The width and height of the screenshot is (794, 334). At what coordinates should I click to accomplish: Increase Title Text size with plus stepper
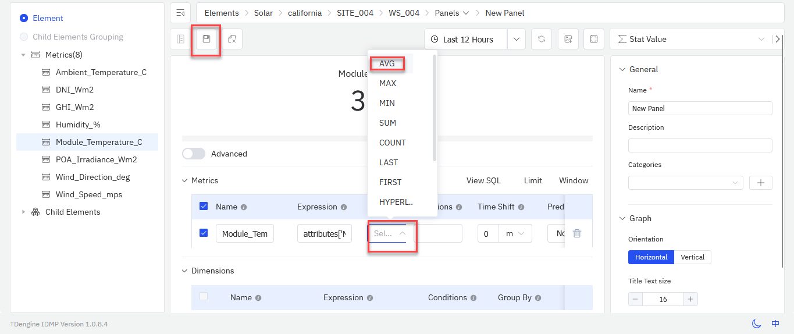click(690, 299)
